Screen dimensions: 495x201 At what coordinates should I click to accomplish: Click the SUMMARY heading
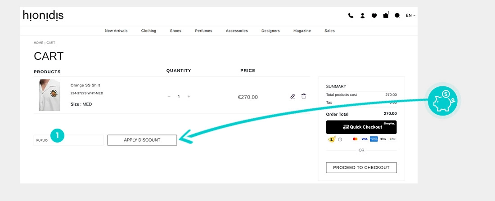336,86
